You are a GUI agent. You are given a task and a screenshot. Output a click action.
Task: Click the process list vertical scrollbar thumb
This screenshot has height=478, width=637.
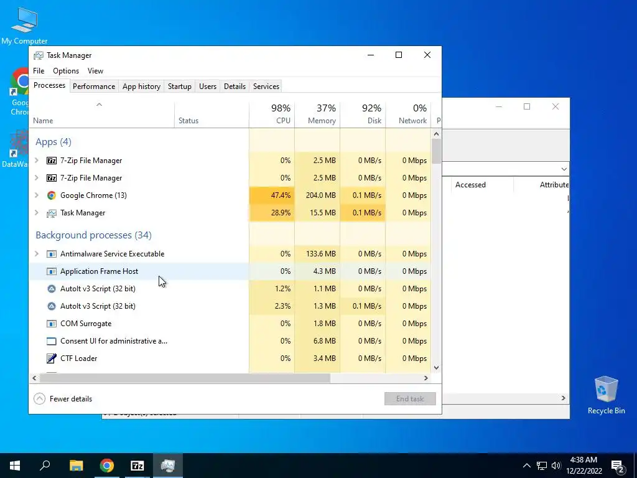436,151
